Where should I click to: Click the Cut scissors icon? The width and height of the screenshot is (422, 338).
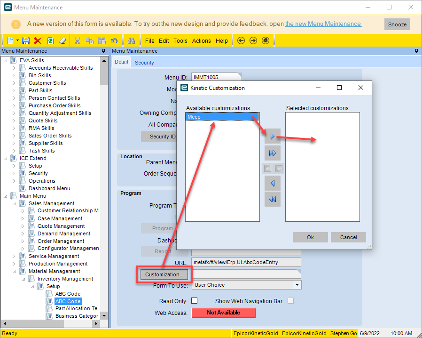[x=77, y=40]
